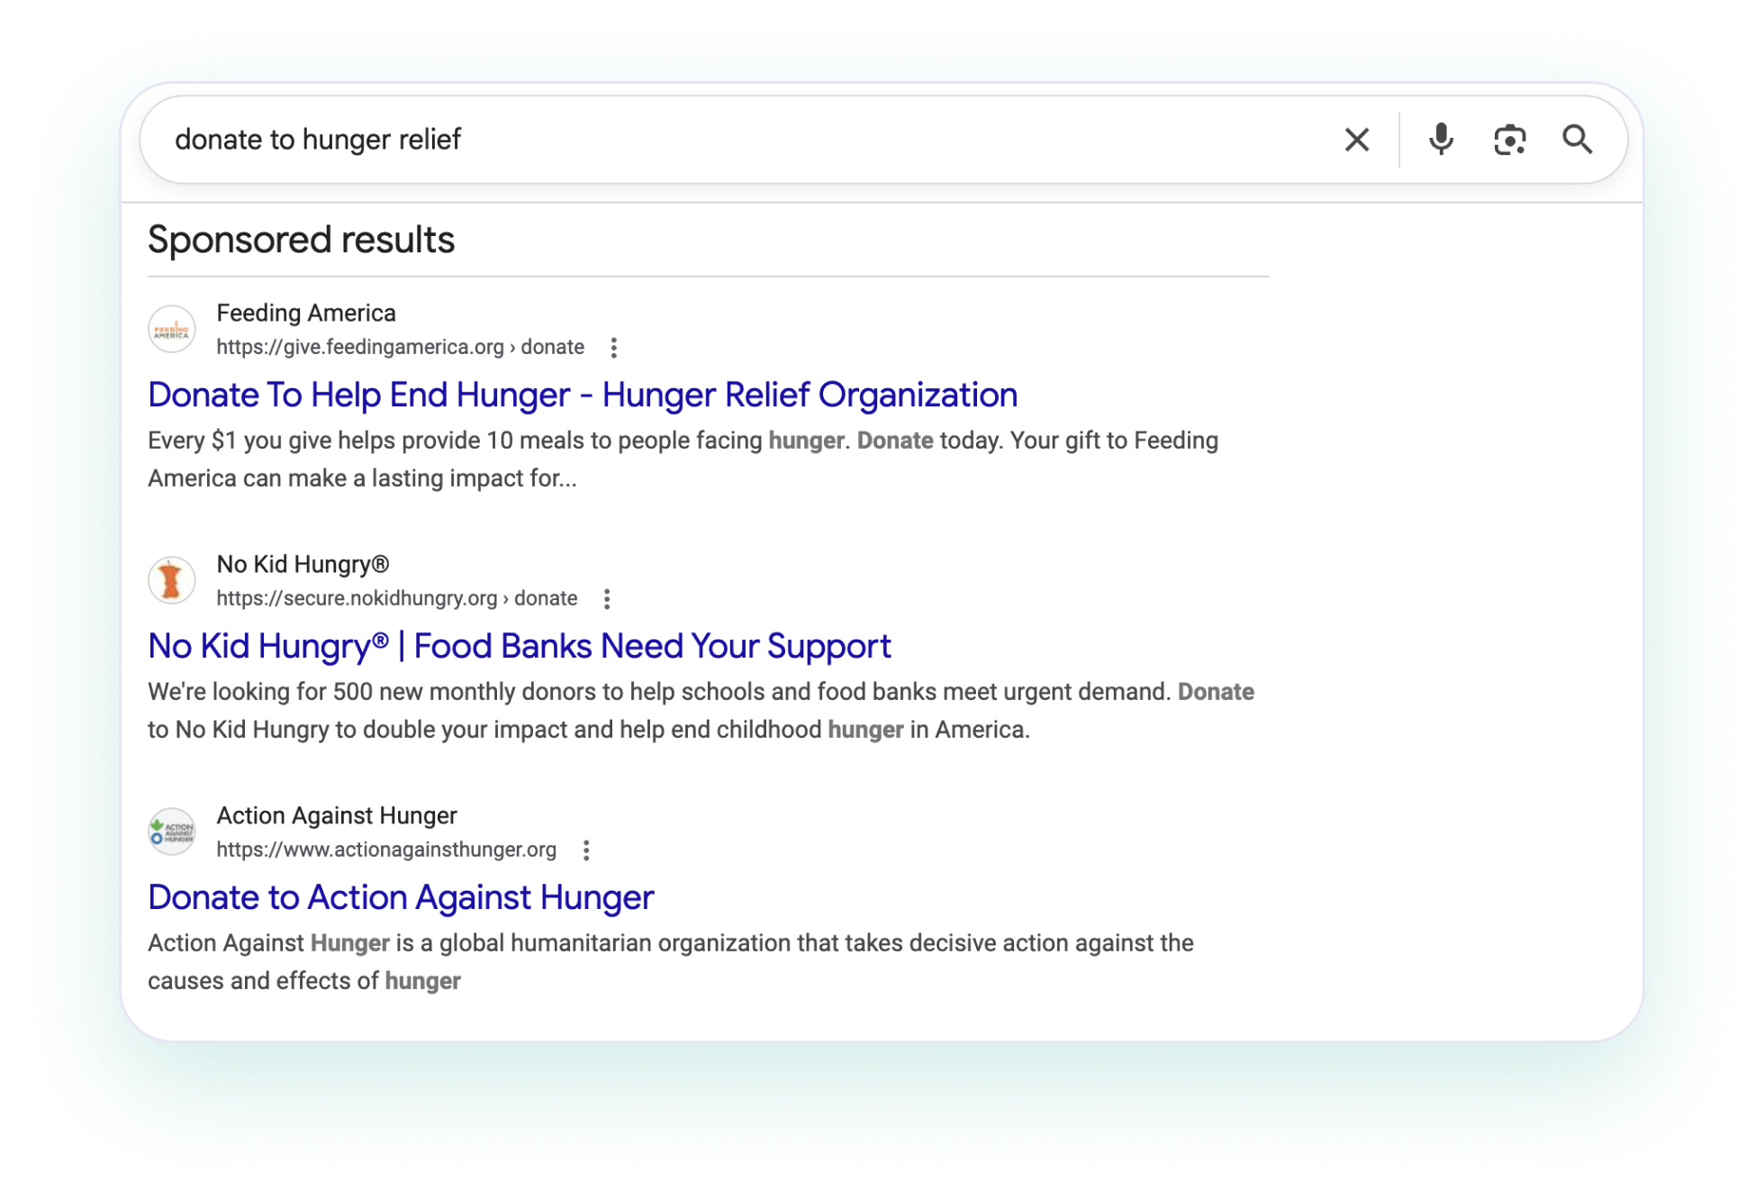Image resolution: width=1764 pixels, height=1200 pixels.
Task: Click the Feeding America favicon
Action: coord(171,330)
